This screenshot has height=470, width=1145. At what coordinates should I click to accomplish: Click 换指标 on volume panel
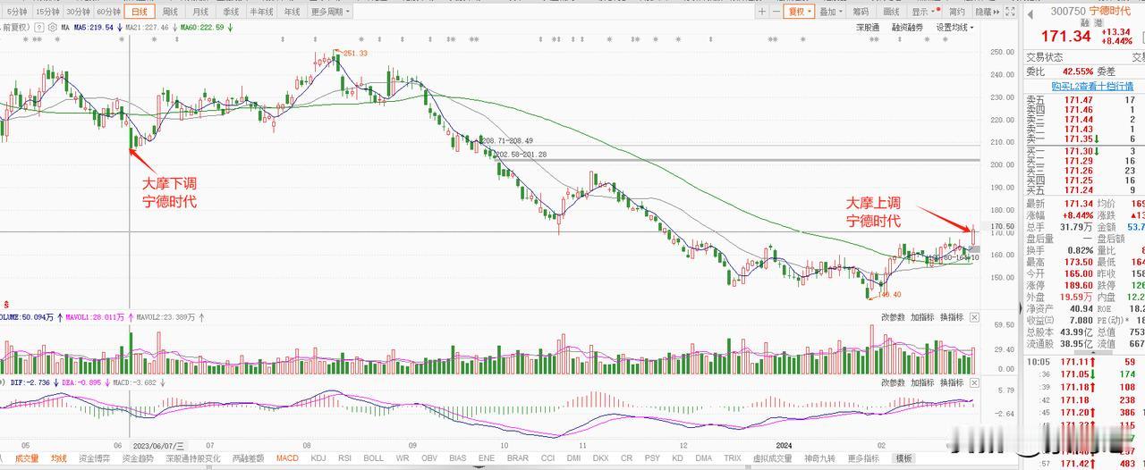(953, 317)
